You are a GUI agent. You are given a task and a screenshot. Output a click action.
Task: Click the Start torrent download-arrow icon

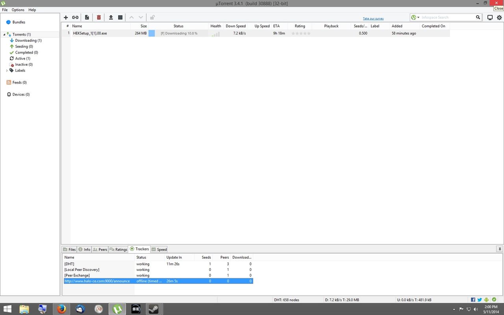[x=111, y=17]
